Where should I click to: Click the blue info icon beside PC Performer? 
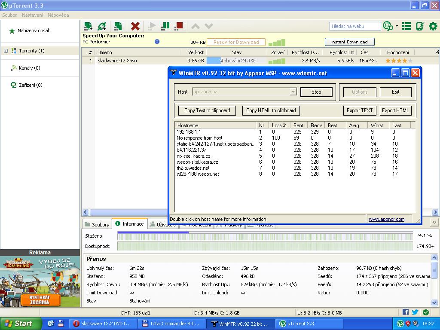157,42
